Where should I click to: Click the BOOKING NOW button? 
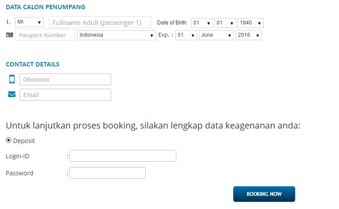point(264,194)
